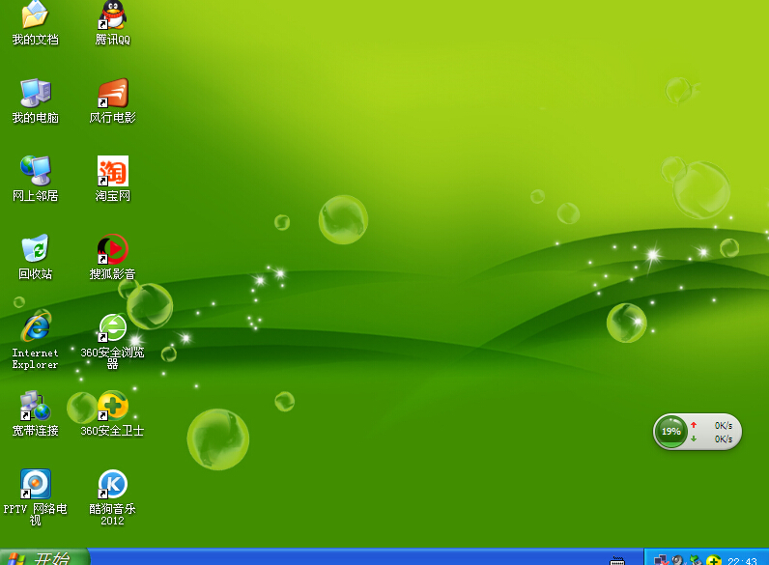Launch 风行电影 from the desktop
This screenshot has height=565, width=769.
tap(112, 94)
